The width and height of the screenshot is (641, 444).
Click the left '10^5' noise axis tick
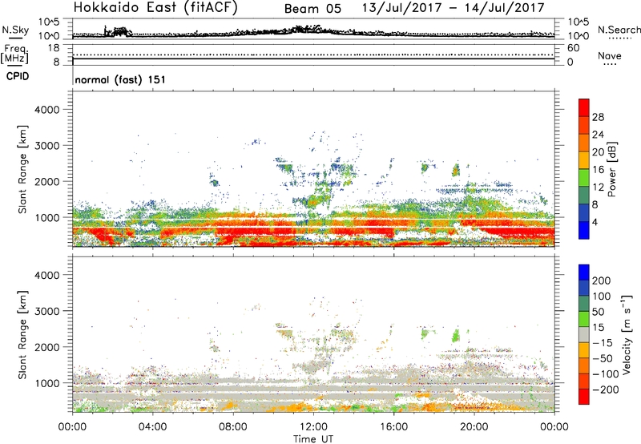(49, 22)
